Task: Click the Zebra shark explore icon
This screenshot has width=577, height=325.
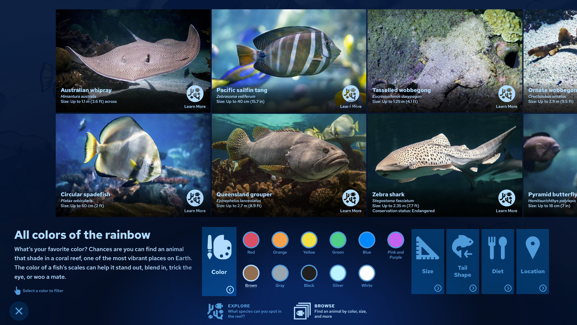Action: (x=506, y=198)
